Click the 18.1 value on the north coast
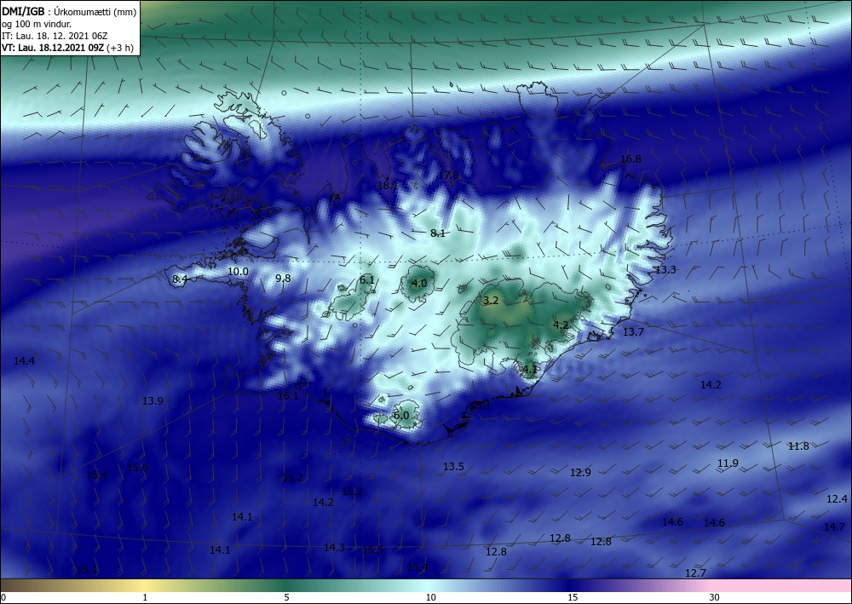This screenshot has height=604, width=852. (388, 185)
